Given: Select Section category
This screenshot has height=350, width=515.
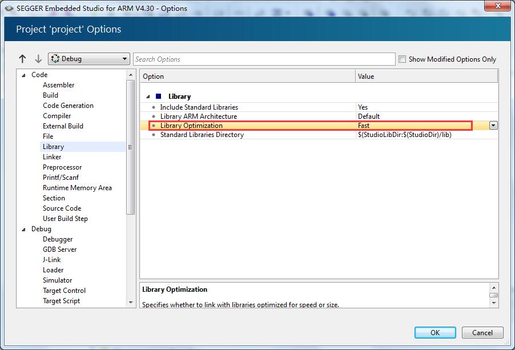Looking at the screenshot, I should (x=54, y=198).
